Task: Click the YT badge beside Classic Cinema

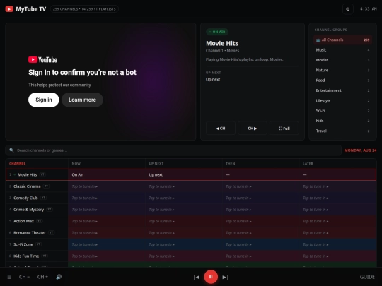Action: (46, 186)
